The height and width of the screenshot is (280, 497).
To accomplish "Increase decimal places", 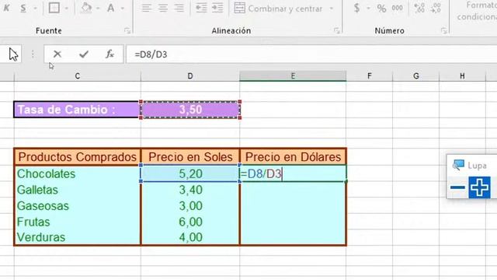I will pyautogui.click(x=419, y=8).
